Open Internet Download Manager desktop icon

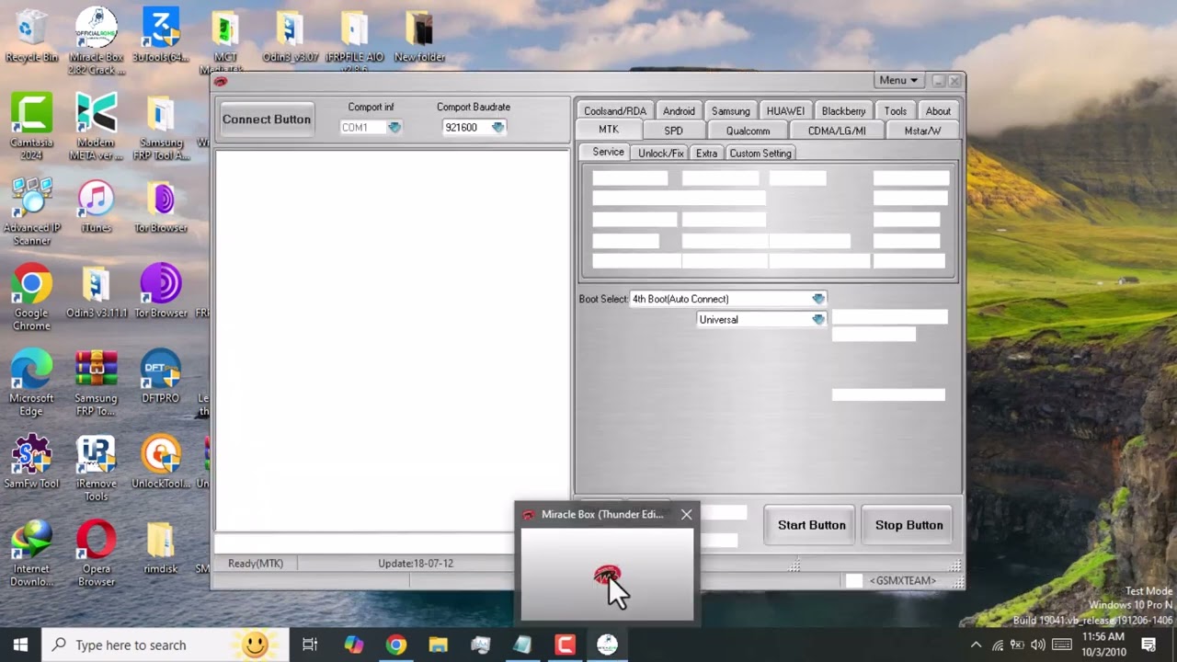(31, 553)
